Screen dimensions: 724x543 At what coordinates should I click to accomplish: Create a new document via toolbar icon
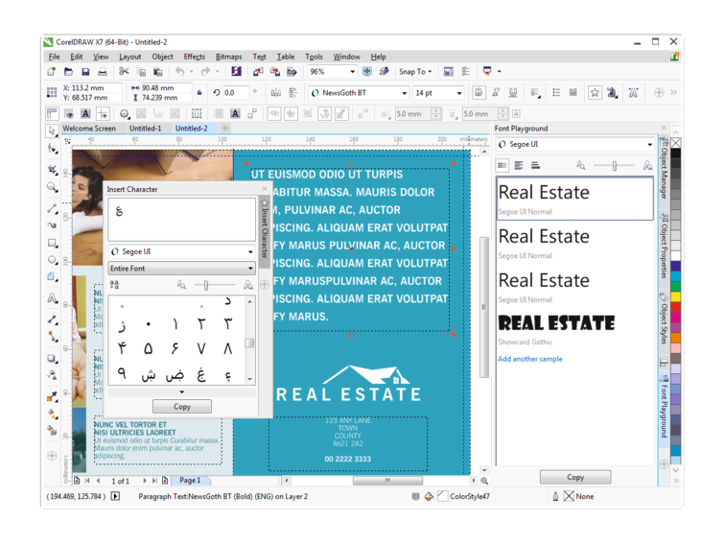[51, 72]
